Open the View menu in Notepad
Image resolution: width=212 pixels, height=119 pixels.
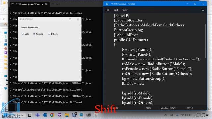(125, 10)
